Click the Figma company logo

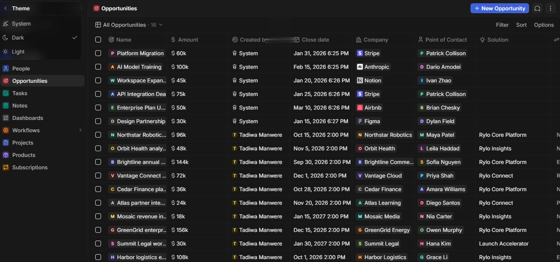click(x=360, y=122)
